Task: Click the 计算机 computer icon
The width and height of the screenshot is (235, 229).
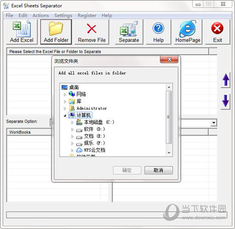Action: 72,115
